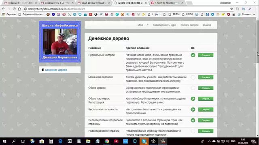Toggle homework checkmark for Правильный настрой
The width and height of the screenshot is (259, 145).
coord(193,55)
